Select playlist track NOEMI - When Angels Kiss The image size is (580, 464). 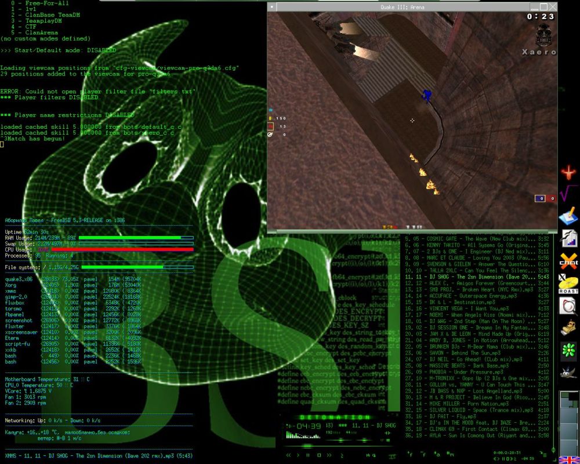pyautogui.click(x=477, y=315)
